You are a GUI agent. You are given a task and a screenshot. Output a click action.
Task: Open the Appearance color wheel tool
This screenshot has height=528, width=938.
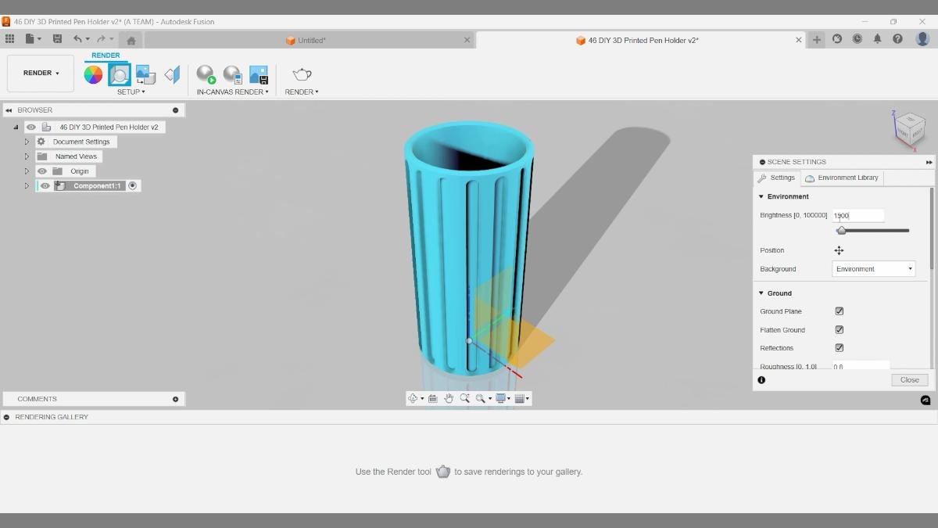click(x=93, y=74)
